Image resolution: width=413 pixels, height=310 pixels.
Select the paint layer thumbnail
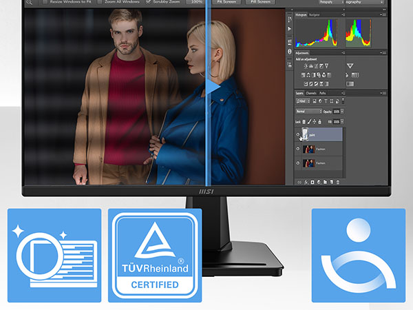click(x=305, y=134)
